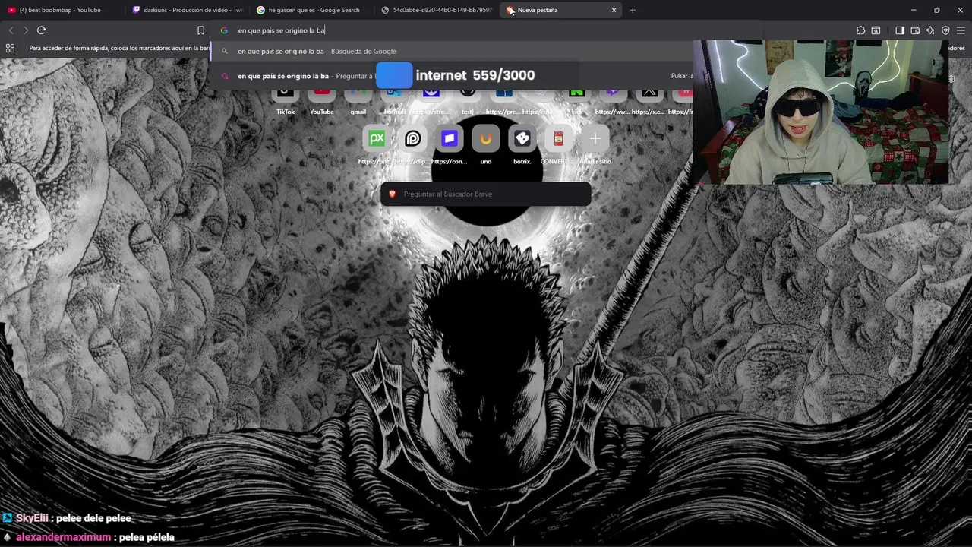The width and height of the screenshot is (972, 547).
Task: Toggle the browser sidebar panel icon
Action: (x=900, y=30)
